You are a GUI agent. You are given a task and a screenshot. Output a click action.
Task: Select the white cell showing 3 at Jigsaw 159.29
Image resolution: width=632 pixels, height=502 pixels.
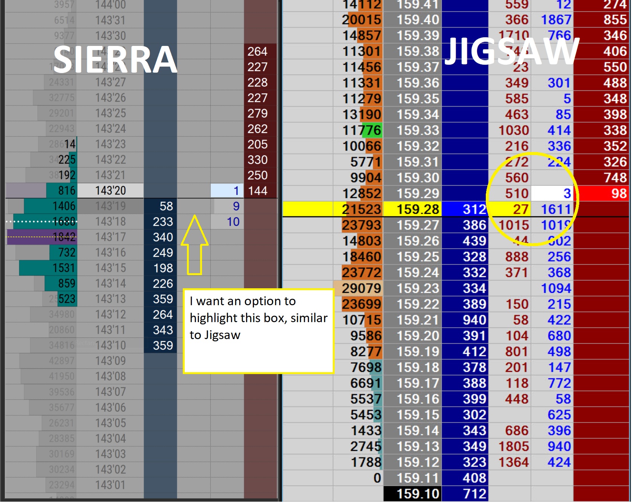tap(552, 193)
